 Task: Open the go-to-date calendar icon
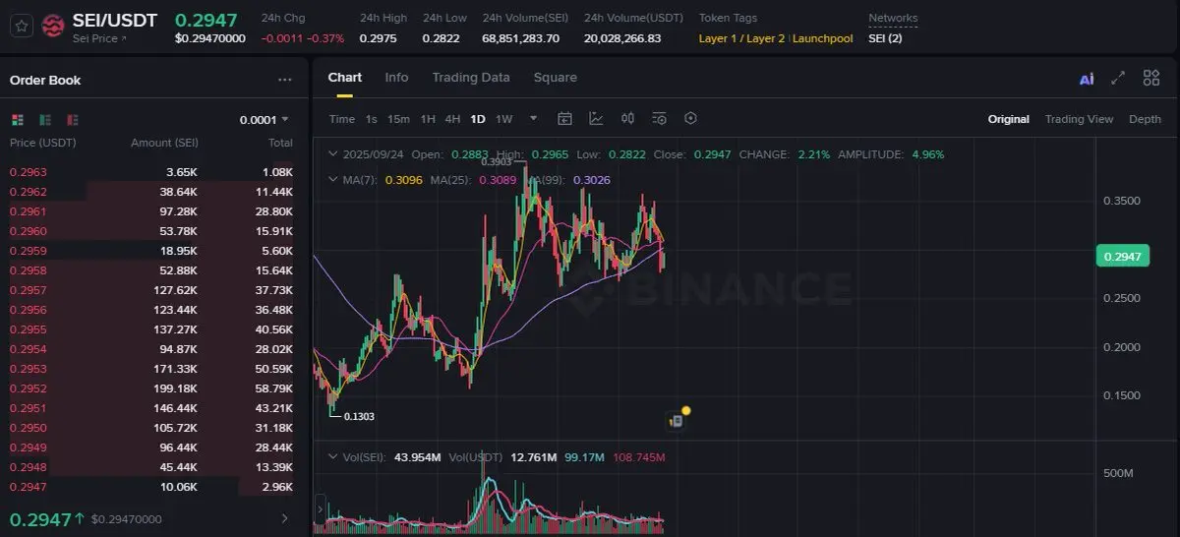[564, 119]
